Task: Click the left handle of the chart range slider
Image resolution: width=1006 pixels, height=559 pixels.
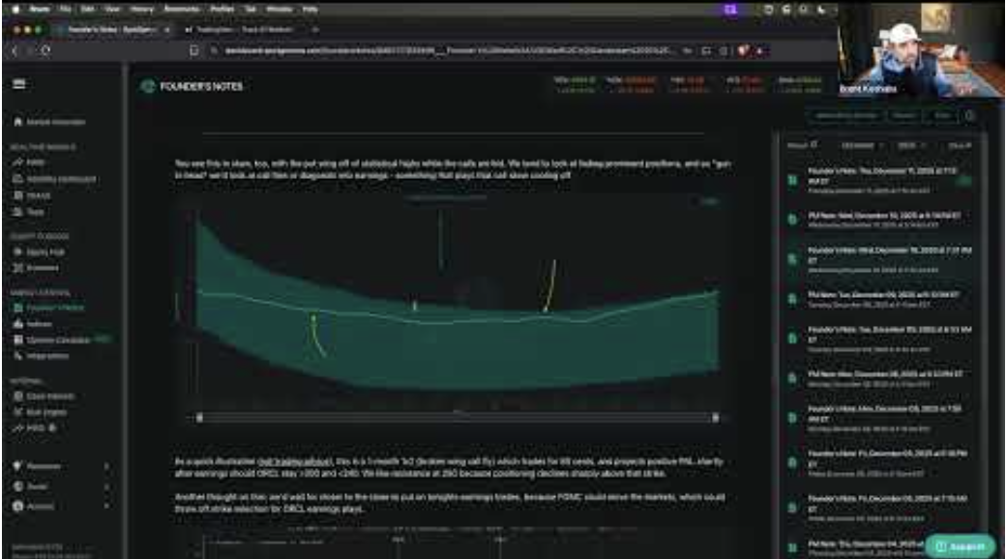Action: 199,417
